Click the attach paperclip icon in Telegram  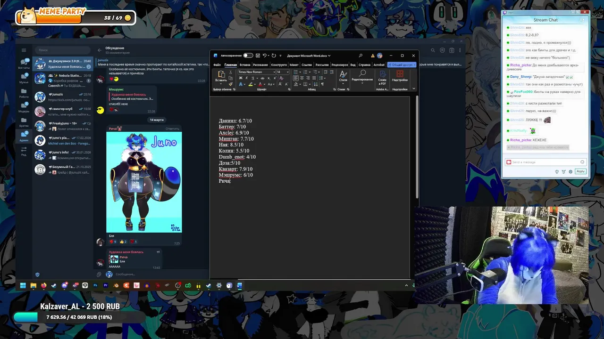(99, 274)
